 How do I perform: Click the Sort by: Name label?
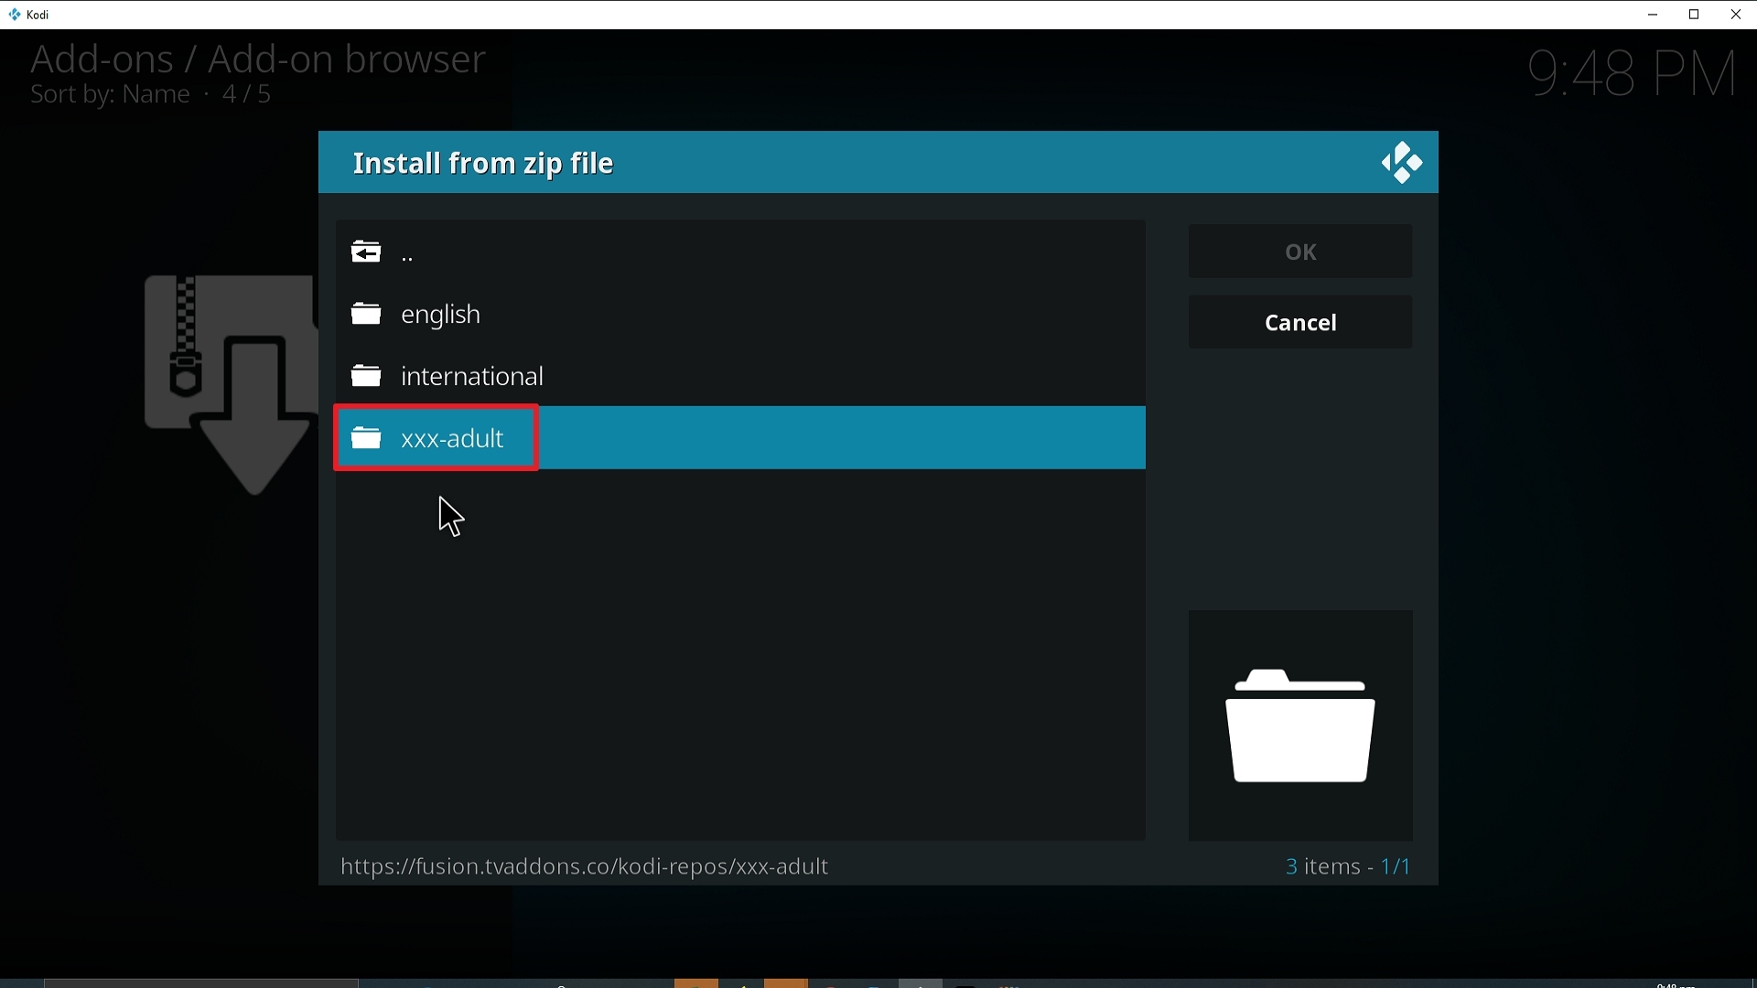click(x=110, y=95)
